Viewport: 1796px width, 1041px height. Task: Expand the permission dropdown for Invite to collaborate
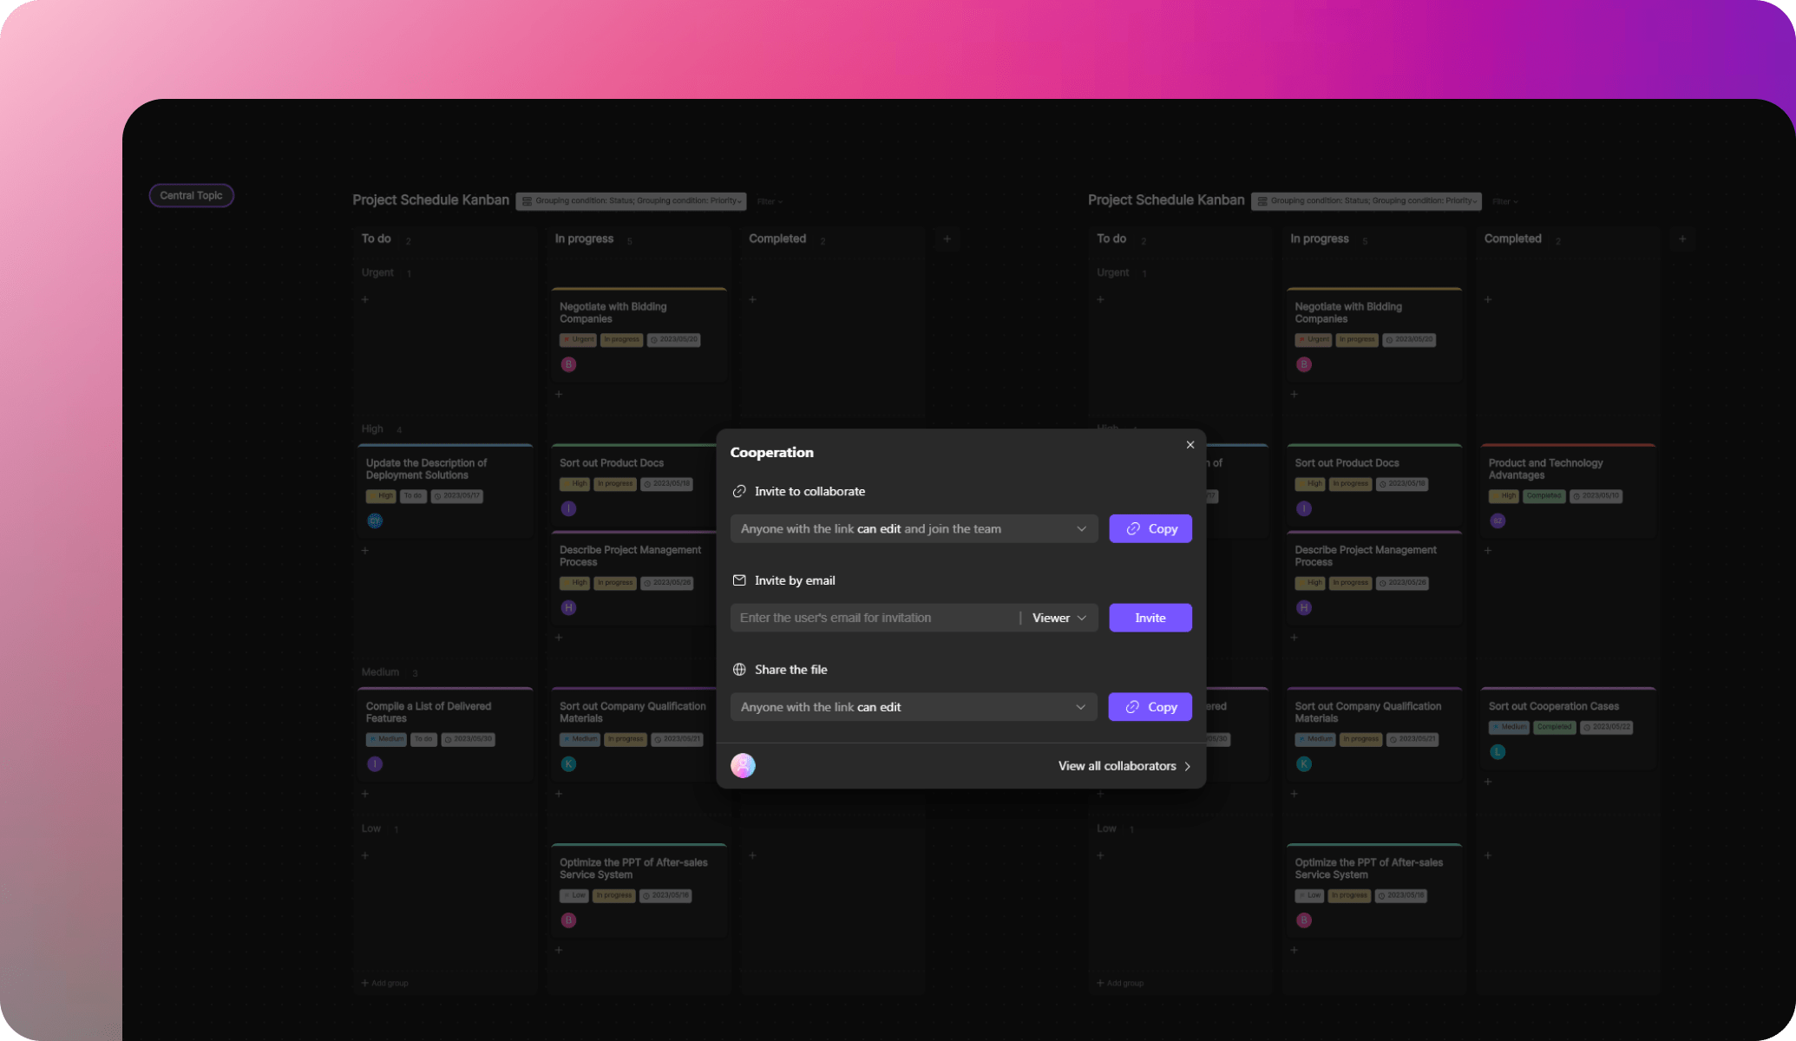(x=1079, y=528)
